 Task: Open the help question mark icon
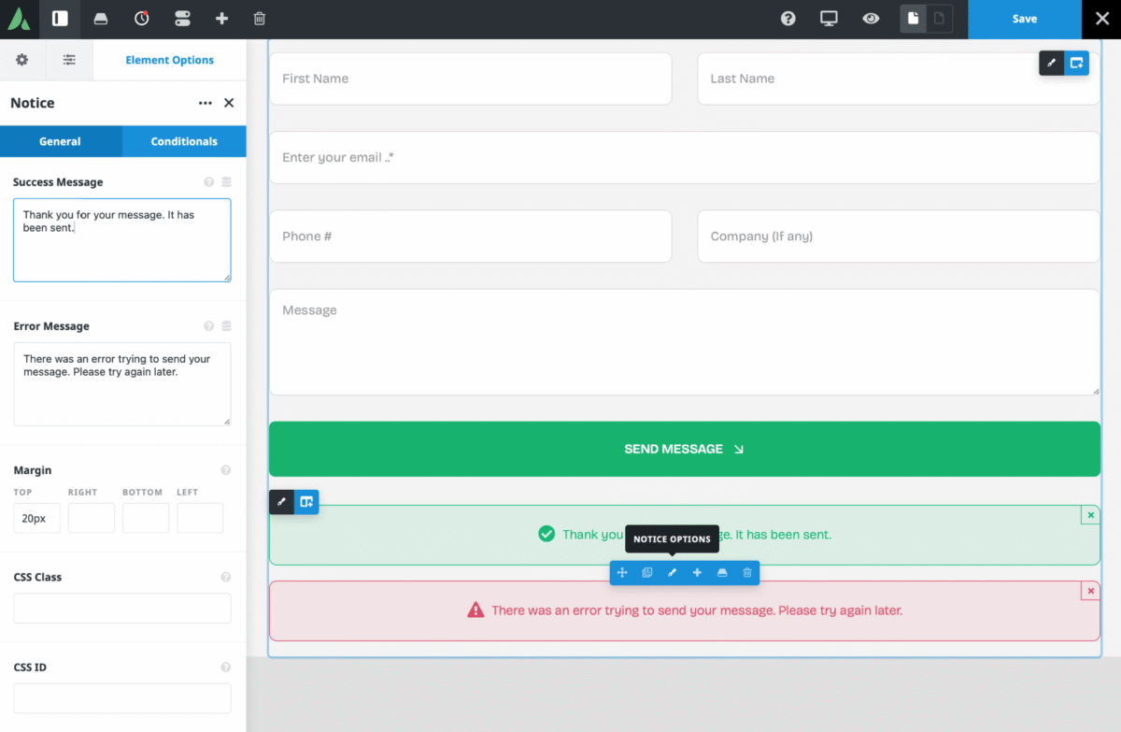point(788,19)
